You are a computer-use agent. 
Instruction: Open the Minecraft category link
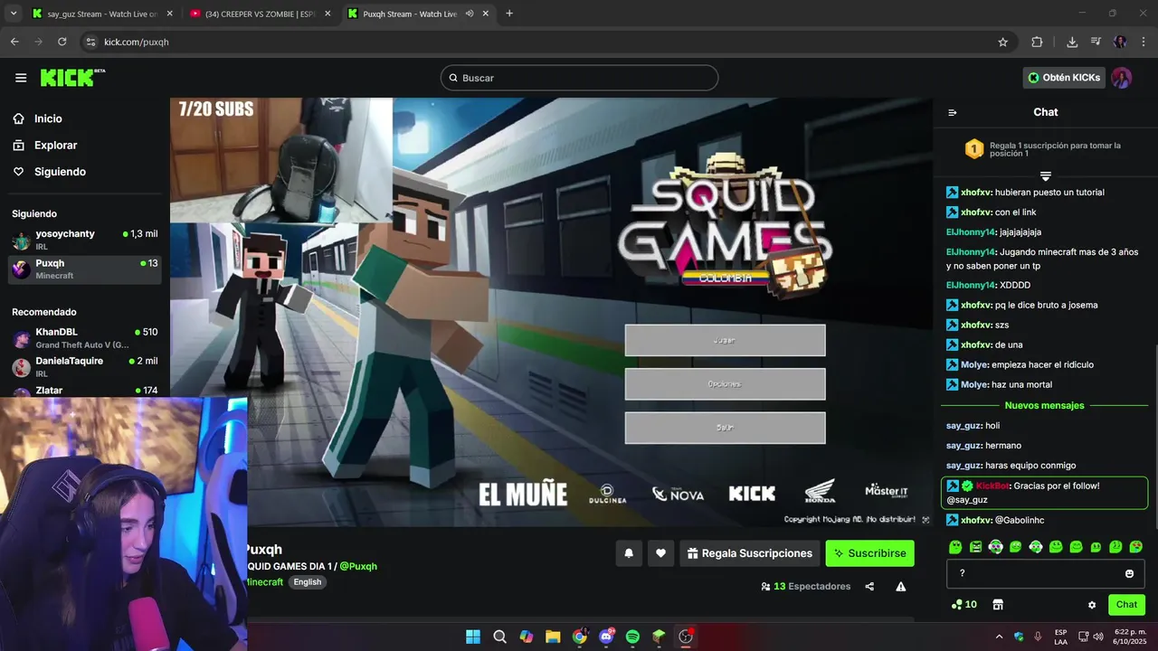(x=265, y=582)
